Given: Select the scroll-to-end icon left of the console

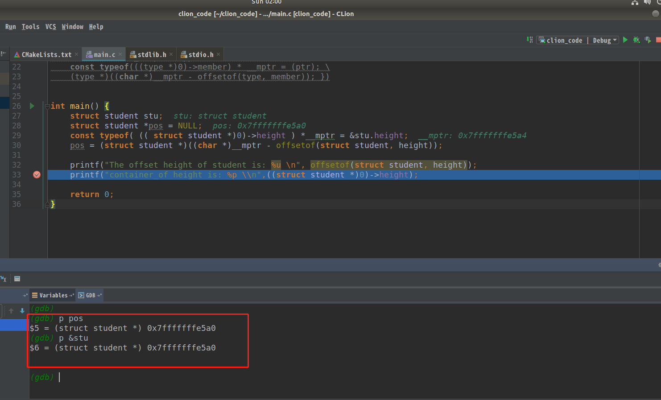Looking at the screenshot, I should [x=4, y=278].
